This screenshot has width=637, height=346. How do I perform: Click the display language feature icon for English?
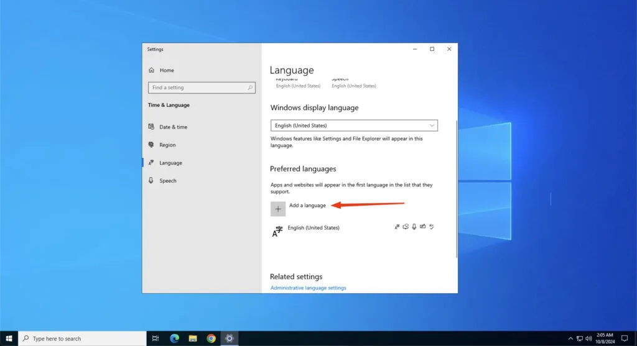tap(397, 227)
